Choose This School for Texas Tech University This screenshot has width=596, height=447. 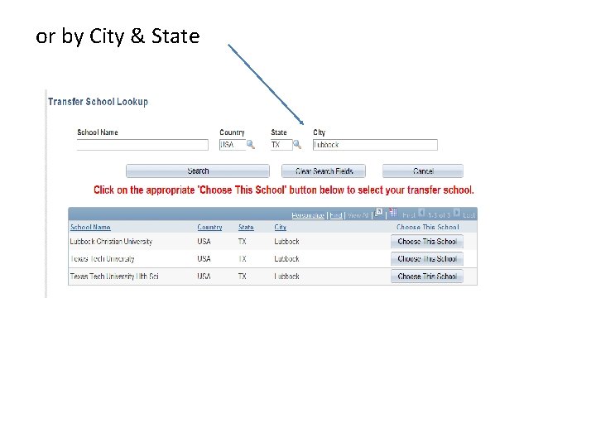coord(427,259)
